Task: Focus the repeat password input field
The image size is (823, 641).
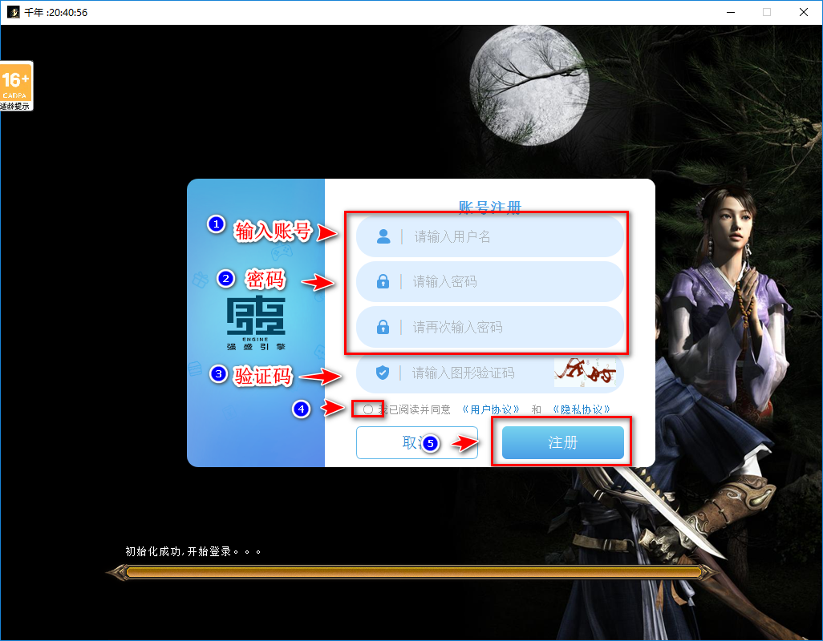Action: (489, 328)
